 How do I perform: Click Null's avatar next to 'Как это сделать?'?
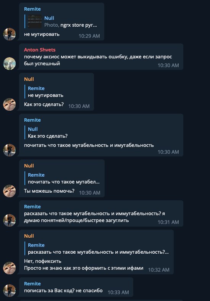tap(10, 104)
